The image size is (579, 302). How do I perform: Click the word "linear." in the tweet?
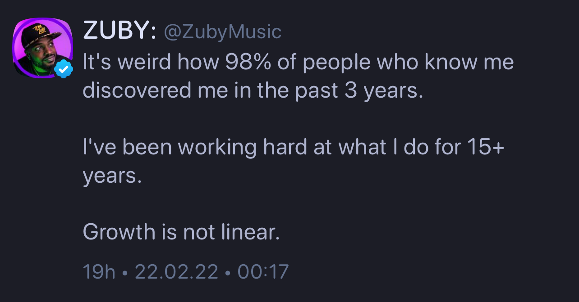click(x=251, y=232)
